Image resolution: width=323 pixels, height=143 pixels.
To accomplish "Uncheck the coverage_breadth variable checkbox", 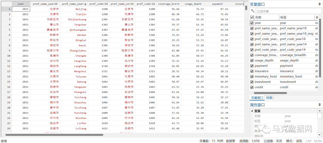I will pos(252,55).
